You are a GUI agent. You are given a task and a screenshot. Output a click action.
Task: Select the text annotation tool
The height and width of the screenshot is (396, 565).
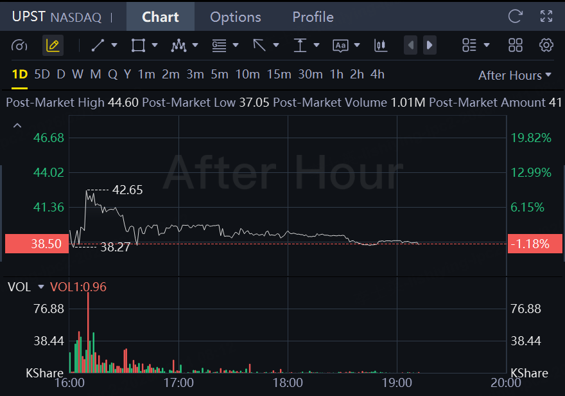coord(340,46)
